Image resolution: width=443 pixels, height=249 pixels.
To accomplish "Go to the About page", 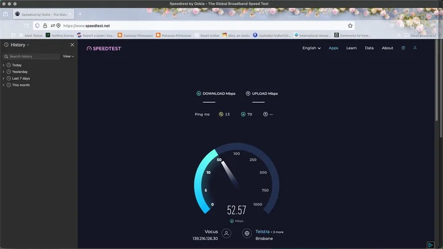I will (387, 48).
